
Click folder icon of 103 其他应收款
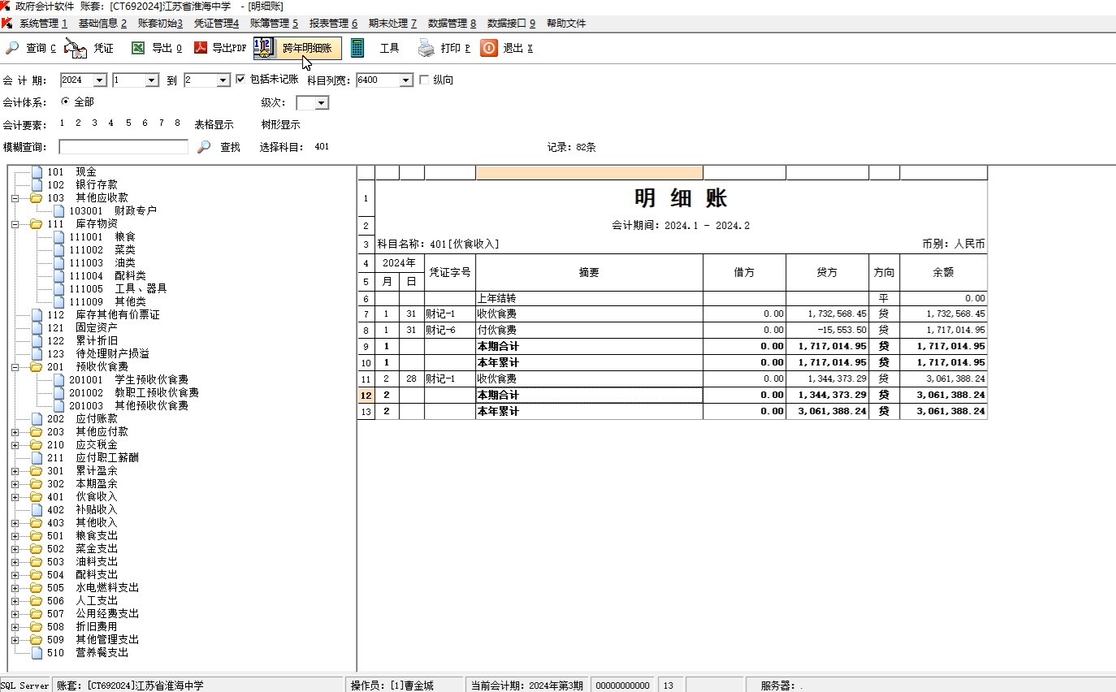36,198
